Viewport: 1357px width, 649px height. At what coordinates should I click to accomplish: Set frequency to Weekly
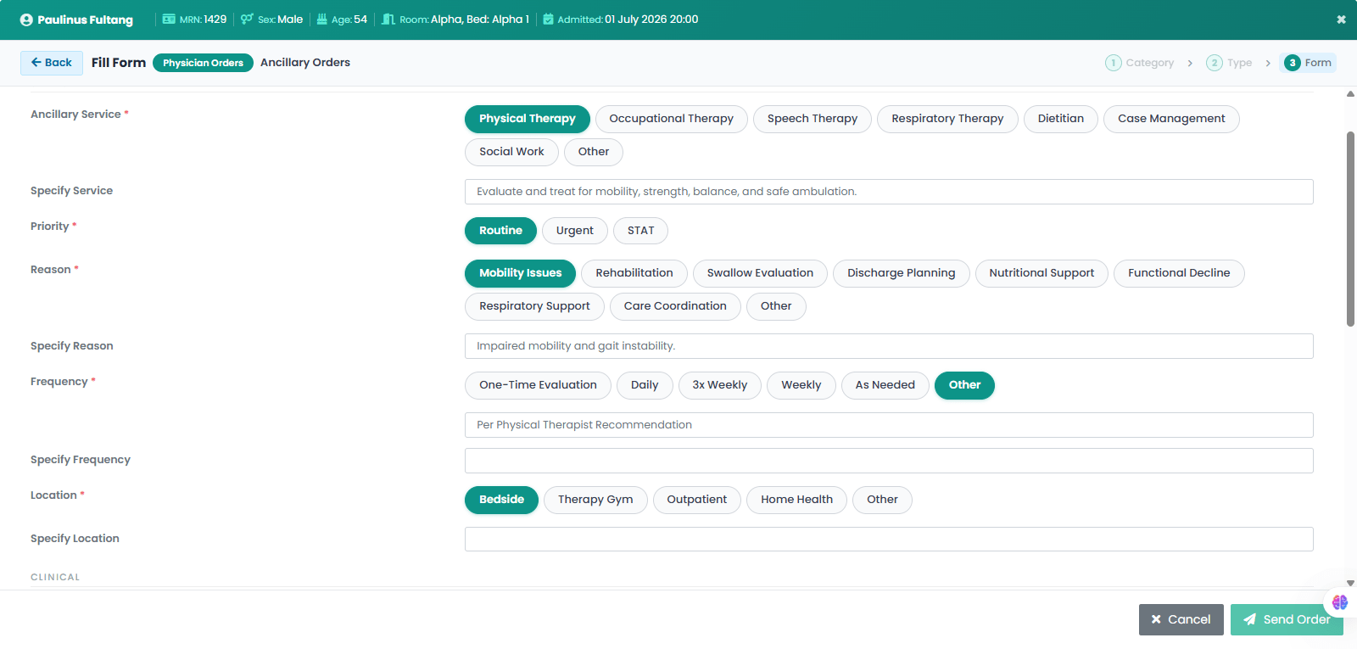801,385
